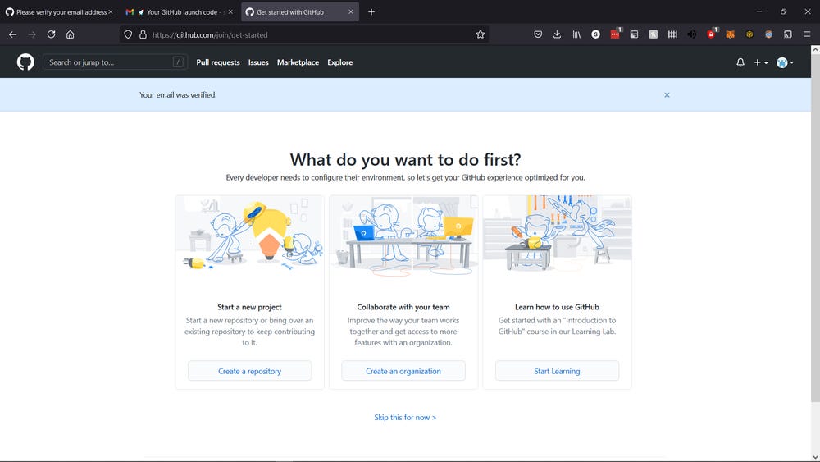Click the 'Create an organization' button
820x462 pixels.
click(x=403, y=371)
